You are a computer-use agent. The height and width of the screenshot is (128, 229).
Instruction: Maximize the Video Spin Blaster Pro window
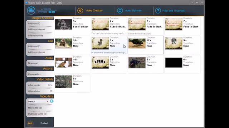coord(197,2)
